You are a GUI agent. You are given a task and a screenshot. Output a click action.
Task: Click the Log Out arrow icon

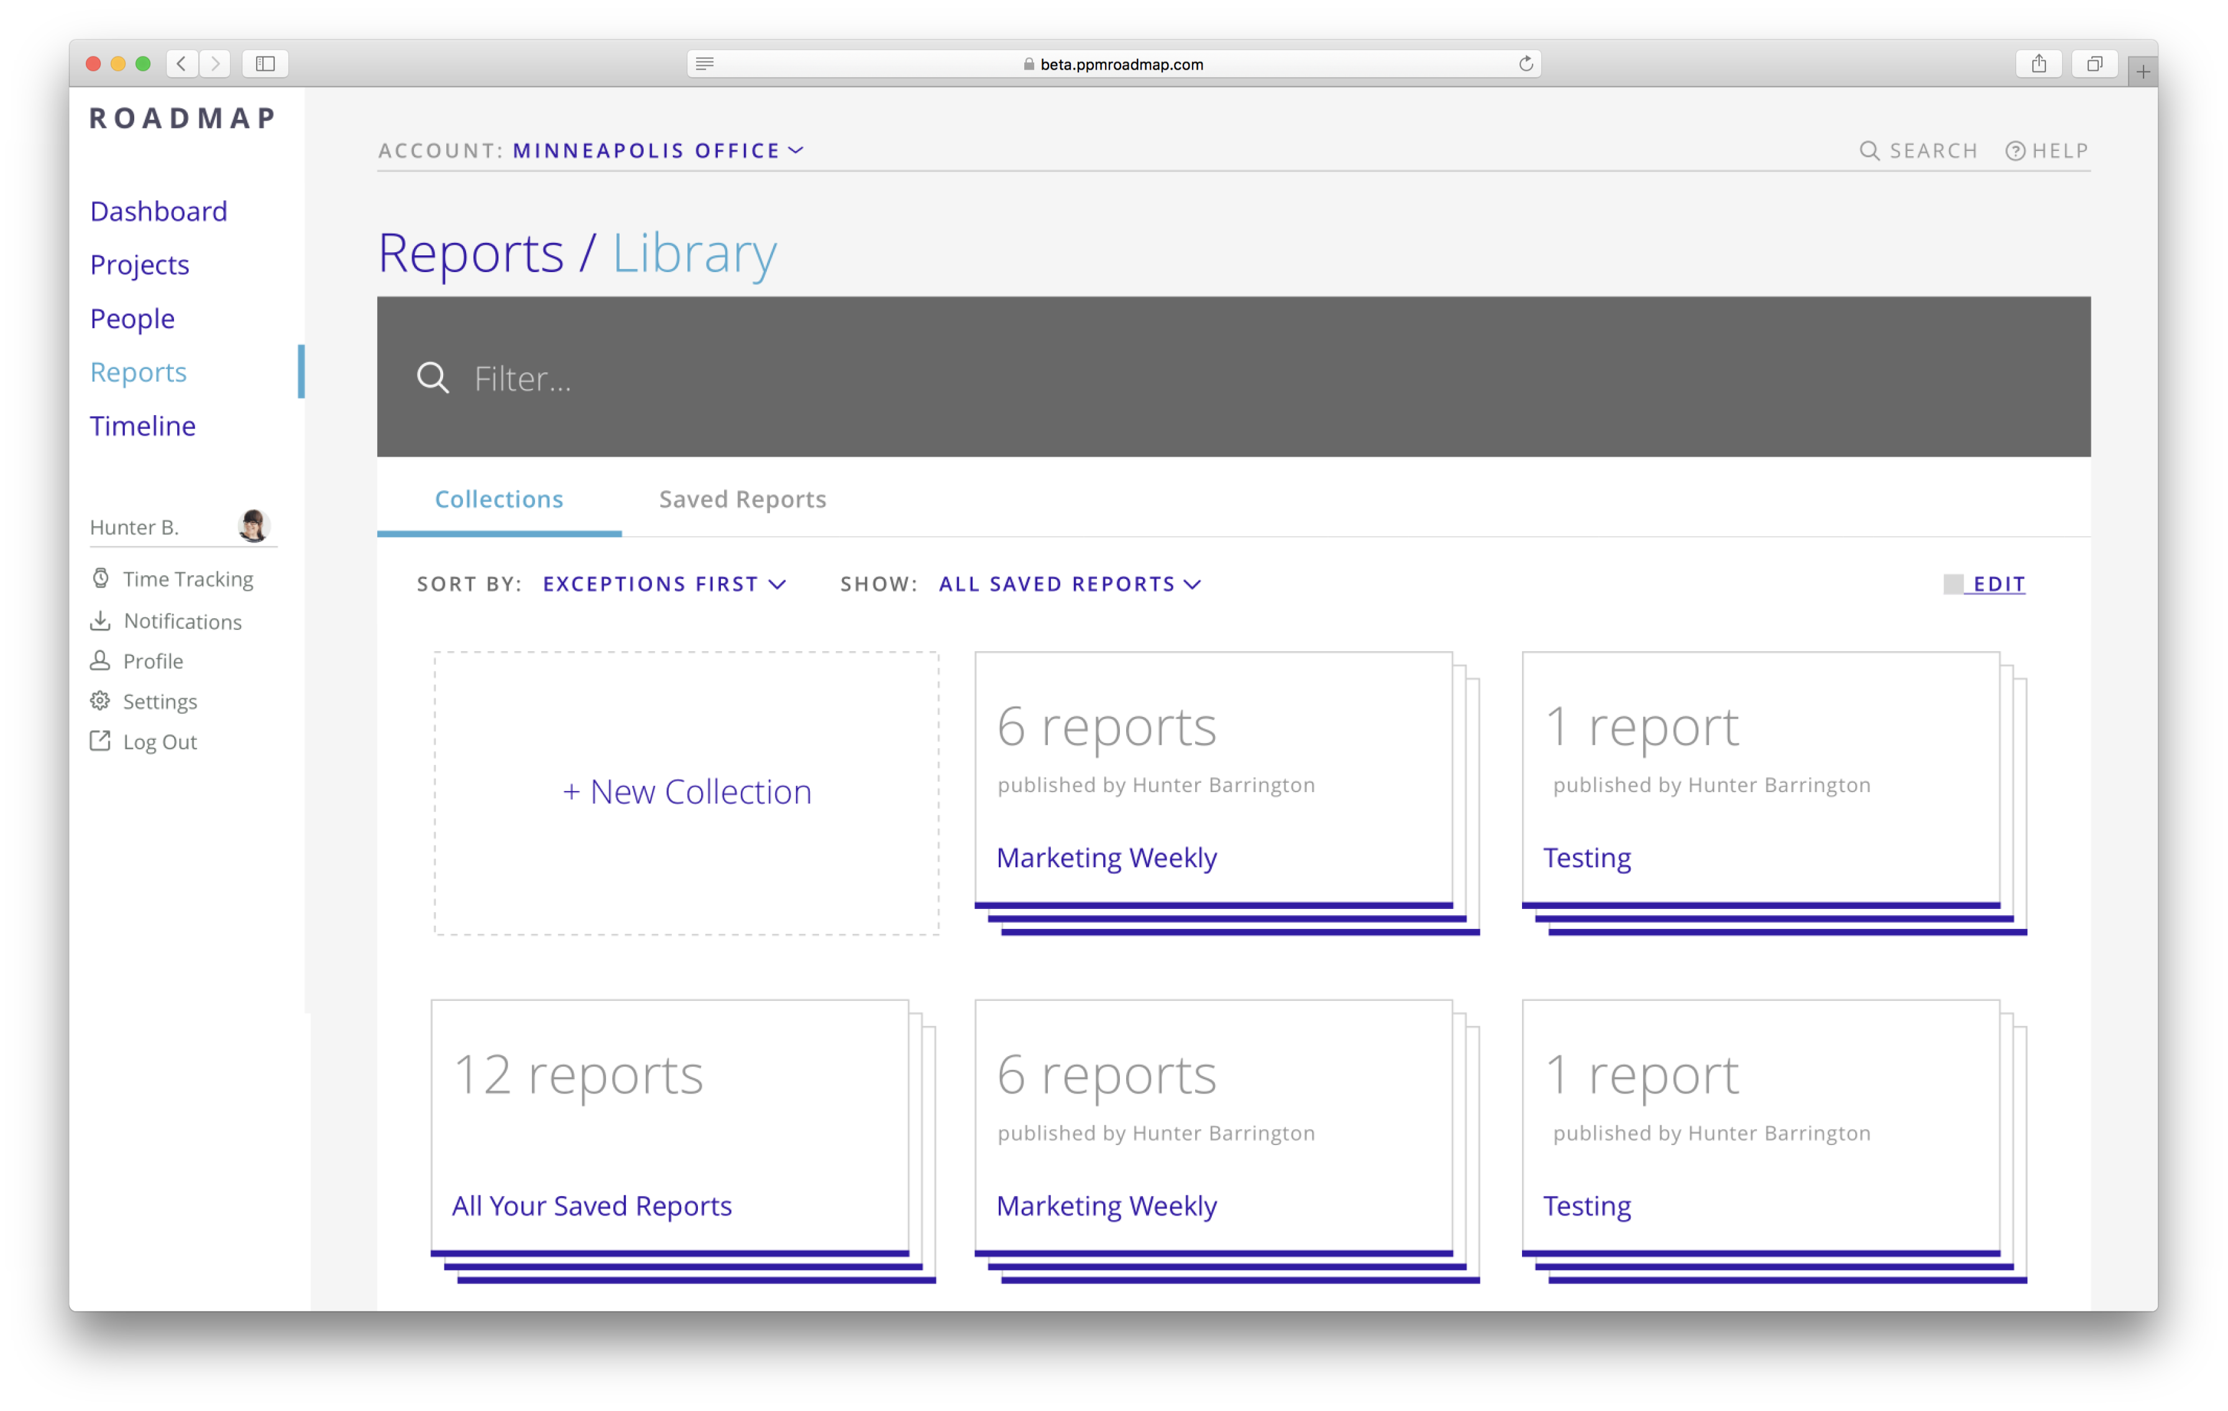click(100, 741)
